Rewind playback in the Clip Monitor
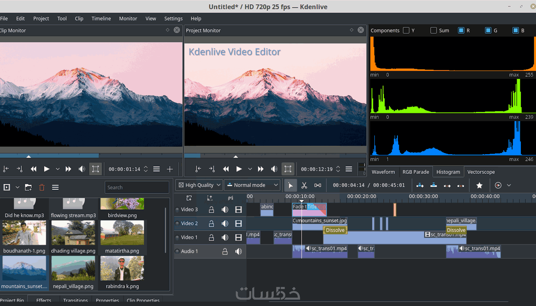The width and height of the screenshot is (536, 306). [x=33, y=169]
